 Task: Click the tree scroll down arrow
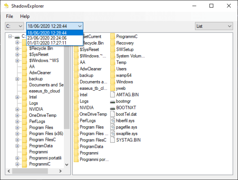coord(67,165)
